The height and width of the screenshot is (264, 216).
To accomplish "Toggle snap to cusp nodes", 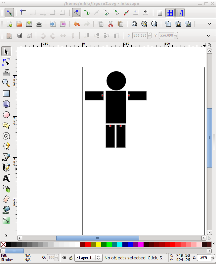I will [107, 13].
